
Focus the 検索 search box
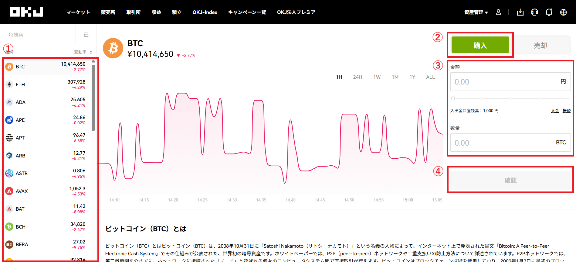pos(38,35)
